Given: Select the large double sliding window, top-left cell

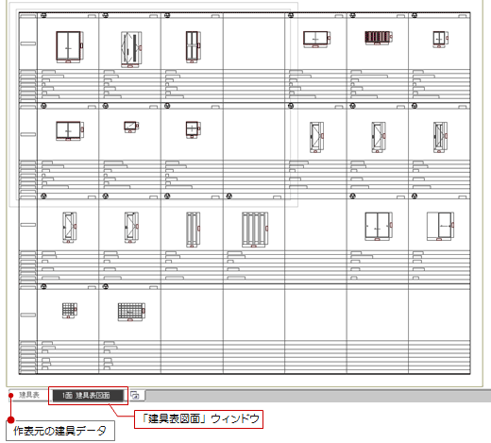Looking at the screenshot, I should pyautogui.click(x=70, y=47).
